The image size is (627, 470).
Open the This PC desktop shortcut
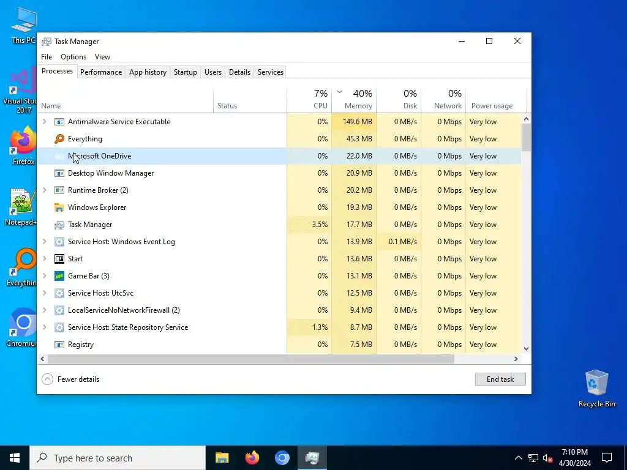(23, 26)
